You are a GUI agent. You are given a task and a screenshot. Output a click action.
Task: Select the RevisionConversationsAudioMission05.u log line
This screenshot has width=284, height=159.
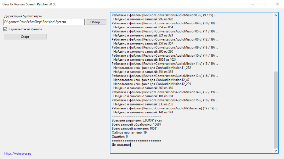click(x=165, y=31)
